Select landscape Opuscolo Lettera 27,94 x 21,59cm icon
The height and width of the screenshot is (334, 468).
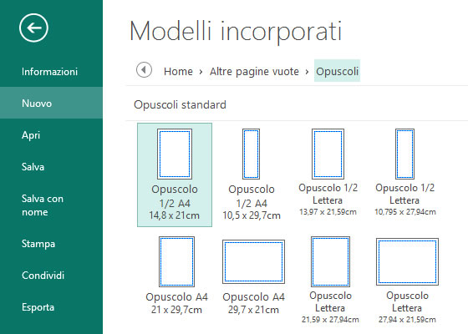pos(407,262)
